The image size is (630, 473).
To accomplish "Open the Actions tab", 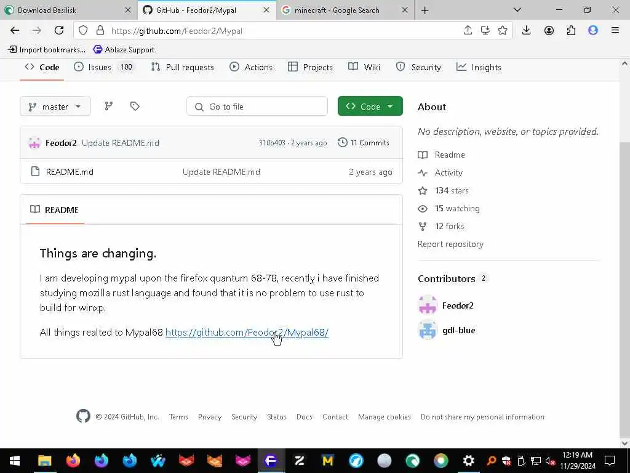I will (x=251, y=67).
